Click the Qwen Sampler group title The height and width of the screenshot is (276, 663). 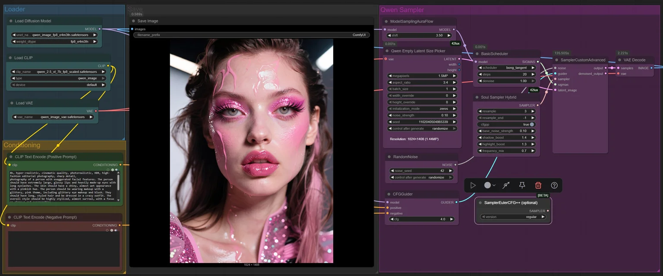coord(402,9)
